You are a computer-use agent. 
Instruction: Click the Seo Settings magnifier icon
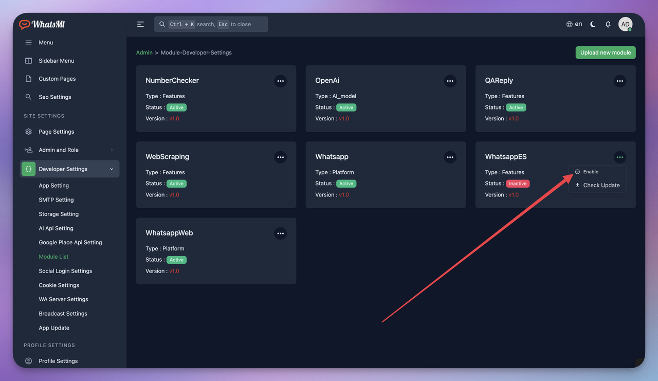[28, 97]
